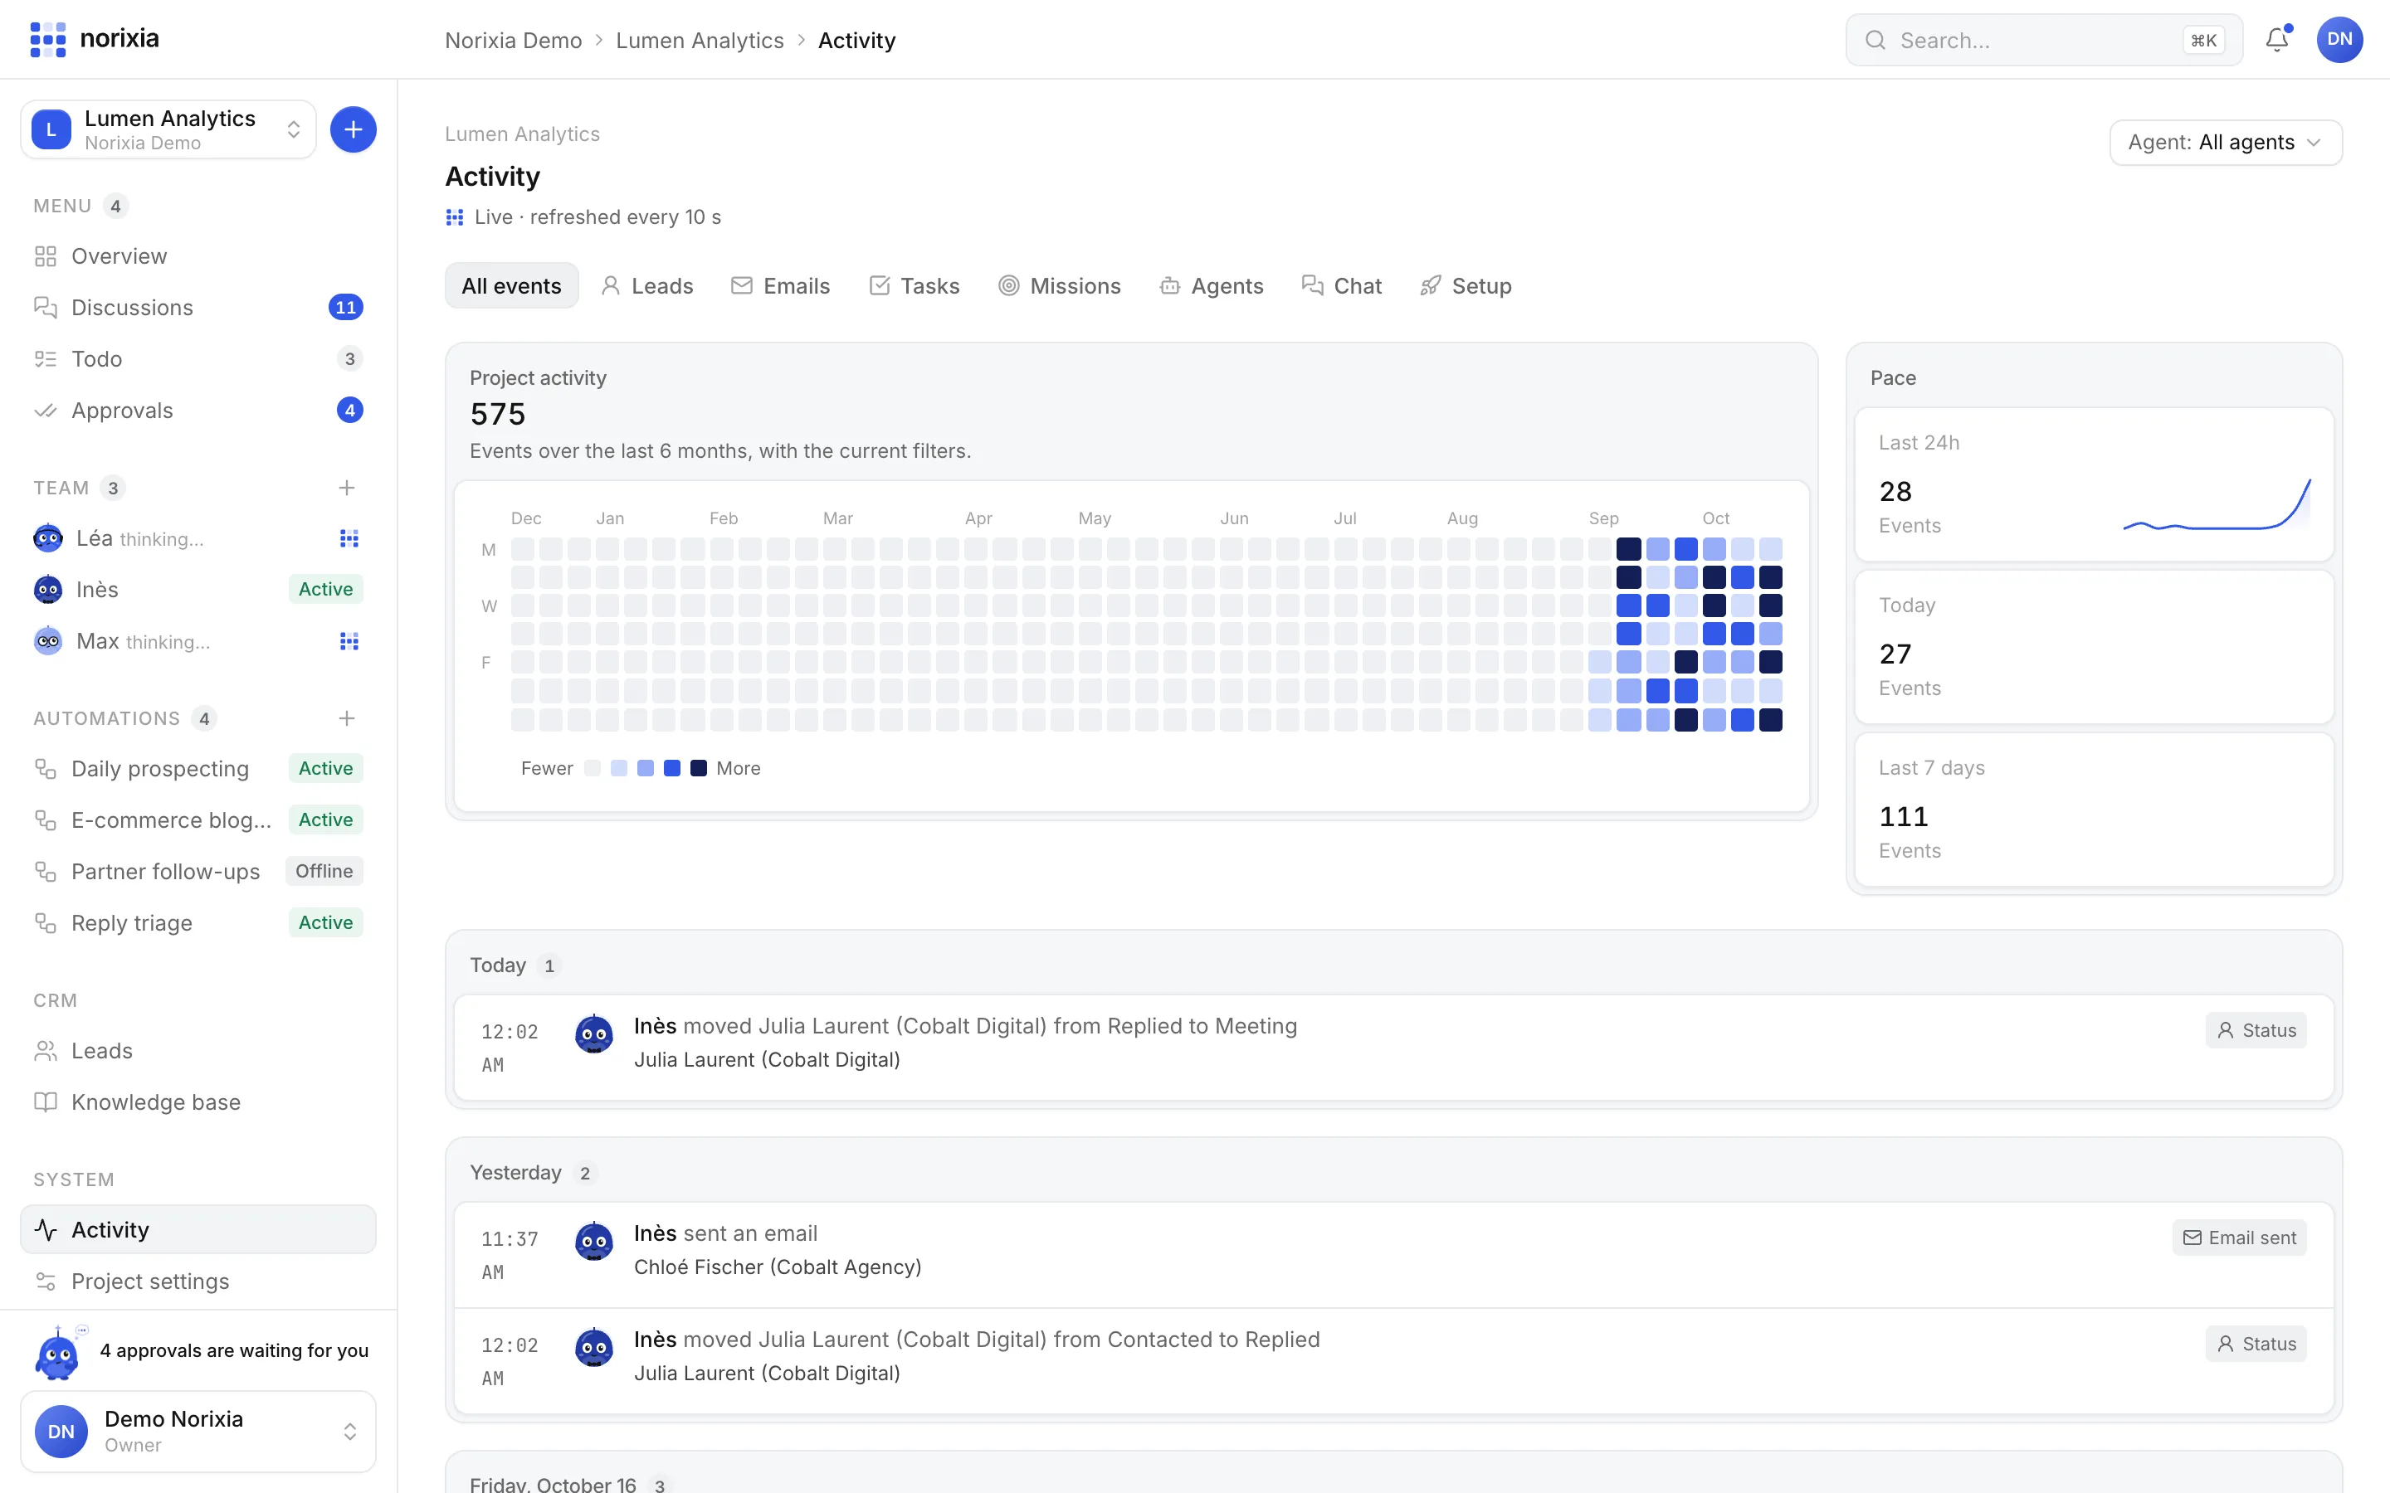Image resolution: width=2390 pixels, height=1493 pixels.
Task: Open the Reply triage automation
Action: [198, 922]
